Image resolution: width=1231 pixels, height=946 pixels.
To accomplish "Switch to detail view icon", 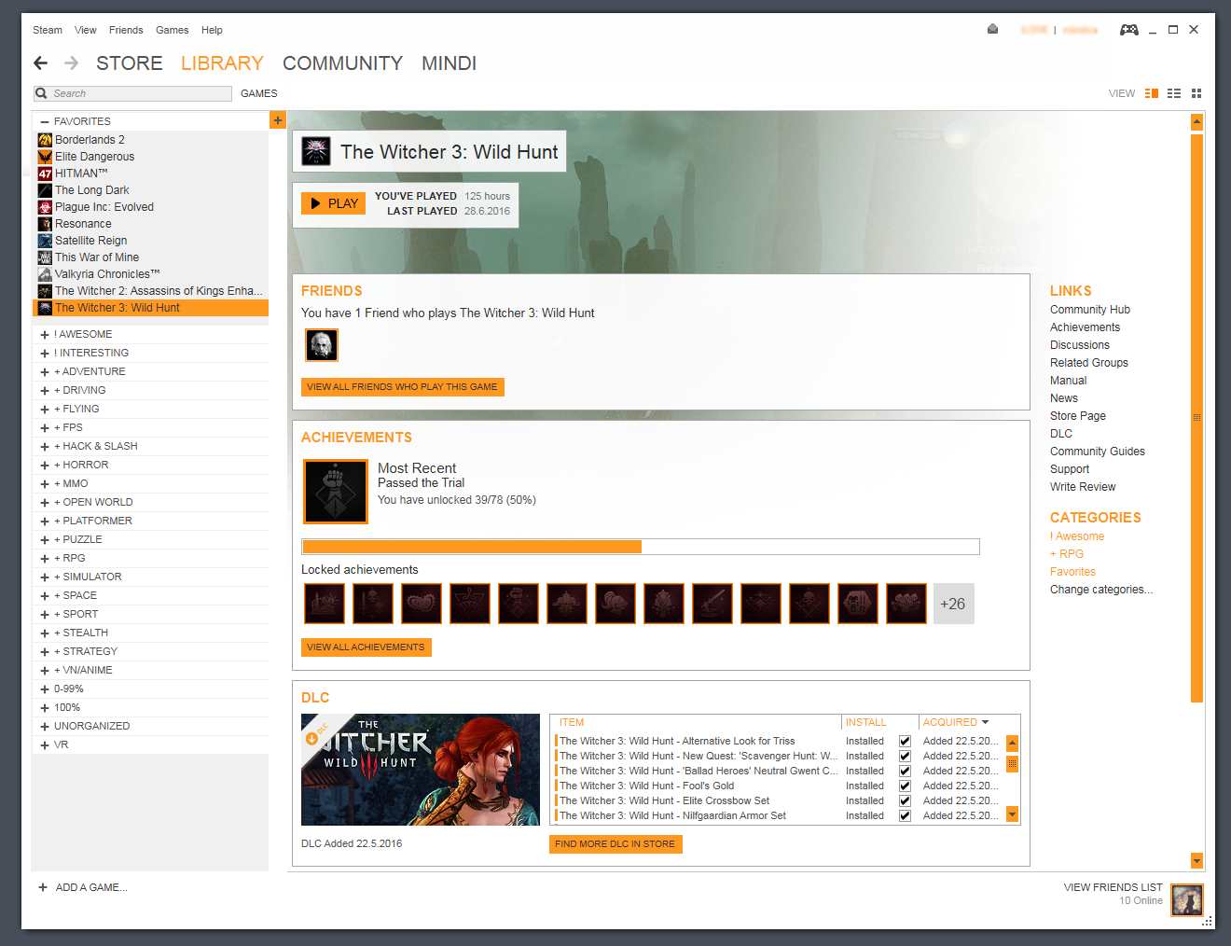I will (1152, 93).
